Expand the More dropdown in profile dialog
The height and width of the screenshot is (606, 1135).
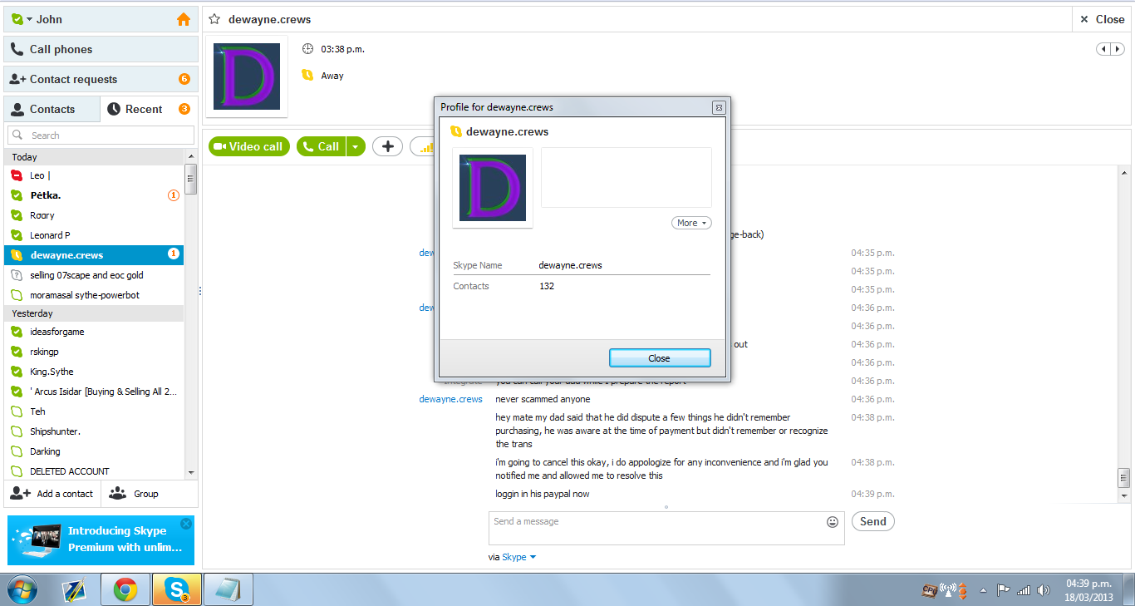[x=691, y=223]
